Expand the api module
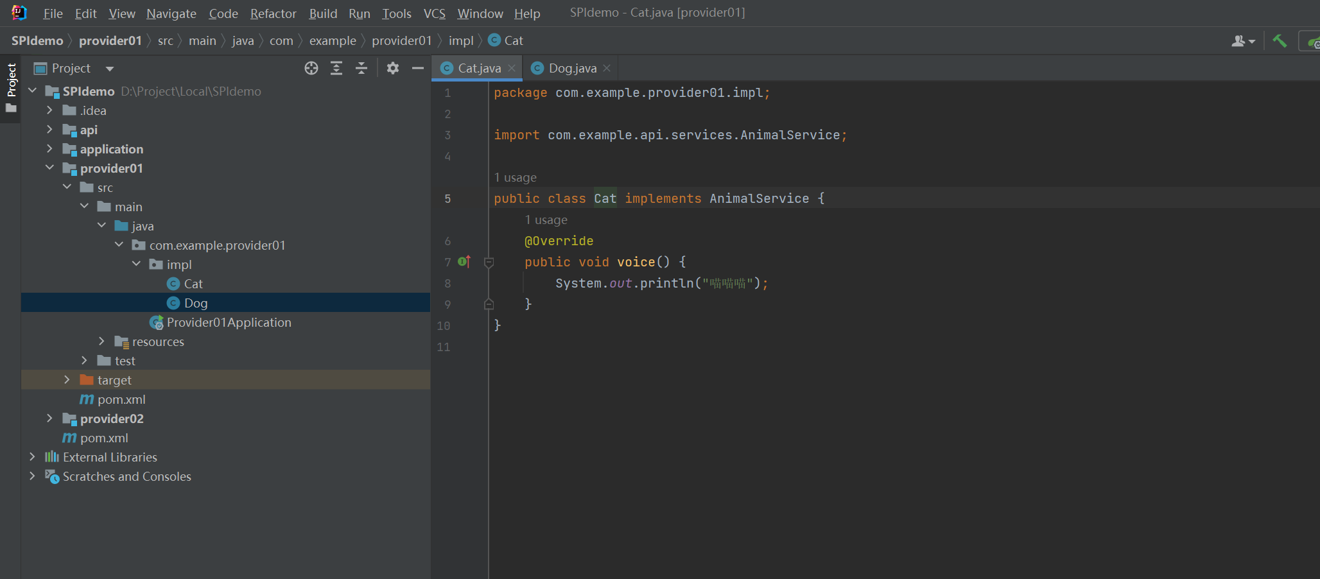Image resolution: width=1320 pixels, height=579 pixels. (50, 130)
